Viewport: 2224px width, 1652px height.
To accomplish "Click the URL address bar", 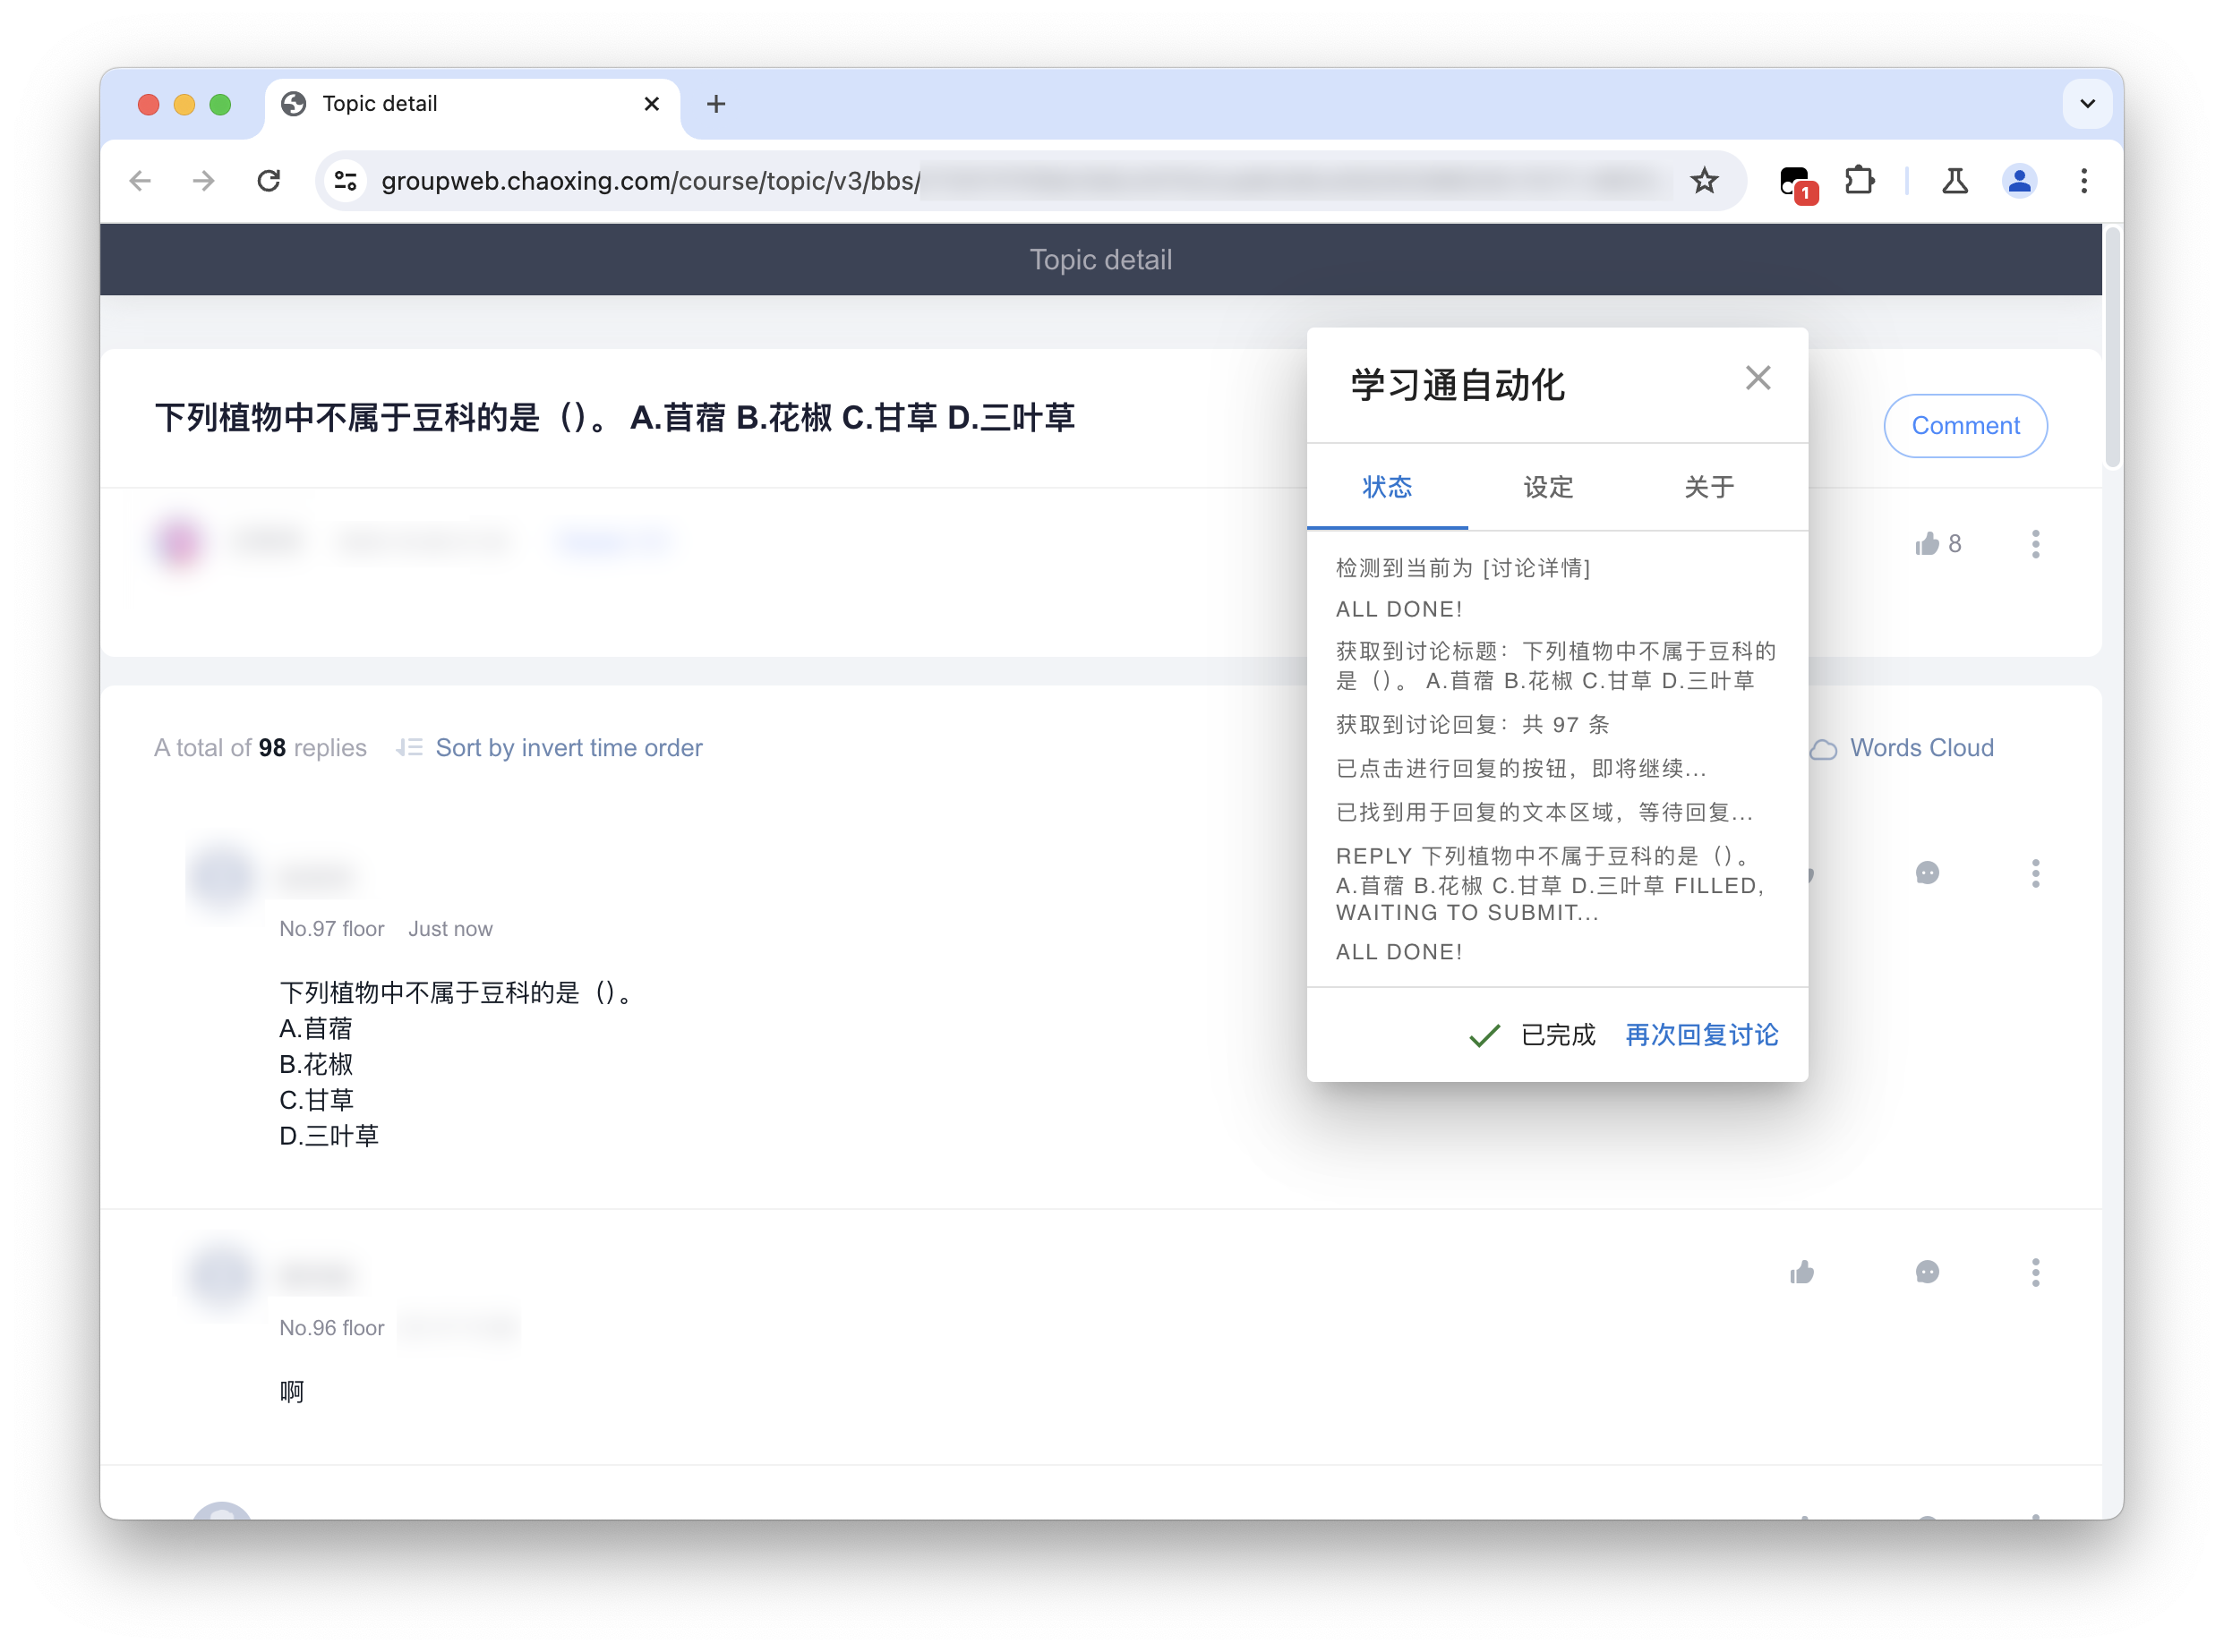I will click(650, 181).
